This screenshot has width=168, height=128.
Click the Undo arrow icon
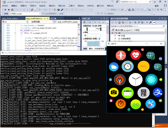(x=67, y=10)
